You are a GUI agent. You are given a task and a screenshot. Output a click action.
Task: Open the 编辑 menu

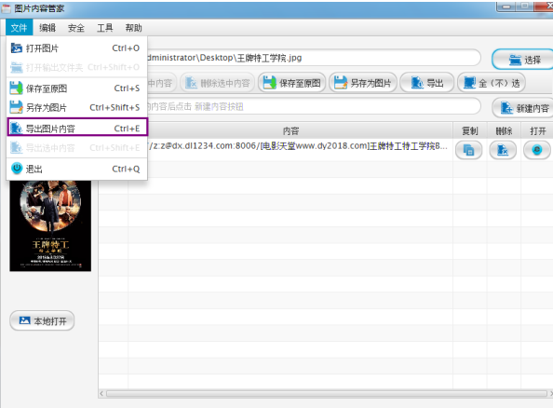pos(47,28)
